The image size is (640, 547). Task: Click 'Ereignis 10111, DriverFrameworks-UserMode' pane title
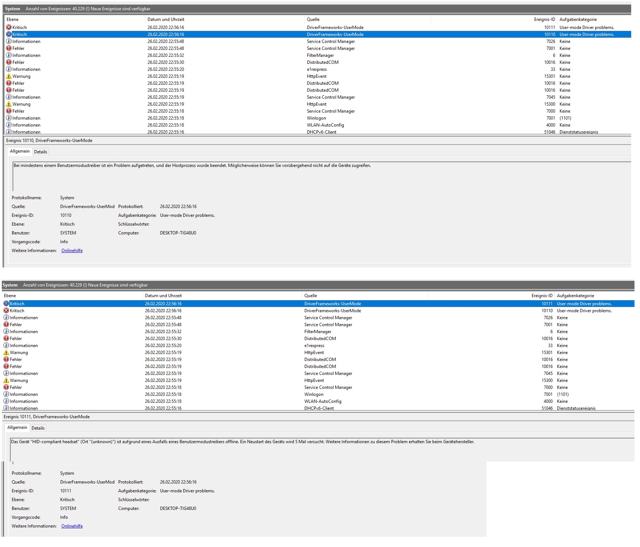click(x=47, y=417)
